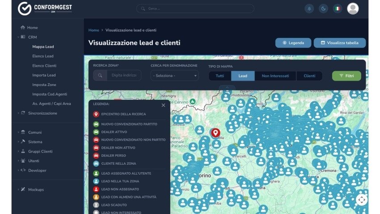Click the Mockups design icon
This screenshot has width=380, height=214.
(x=23, y=189)
